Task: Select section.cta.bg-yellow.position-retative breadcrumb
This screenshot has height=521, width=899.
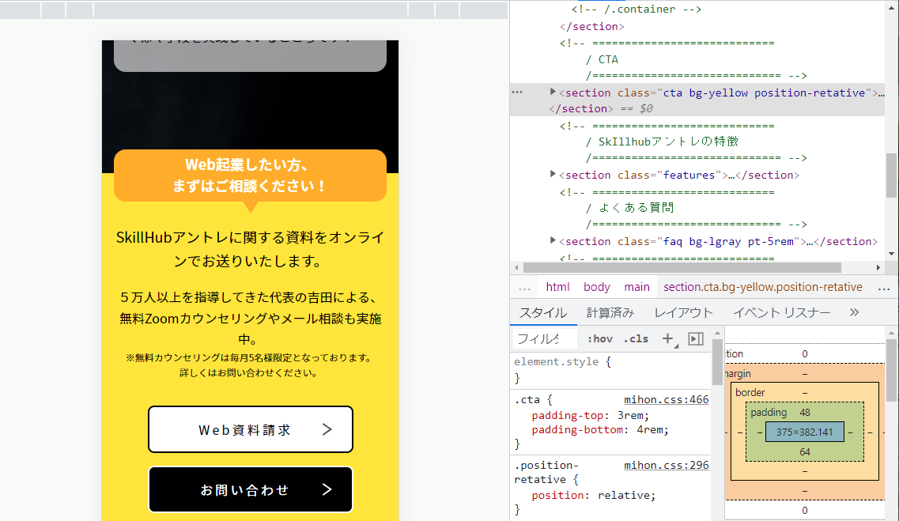Action: [762, 286]
